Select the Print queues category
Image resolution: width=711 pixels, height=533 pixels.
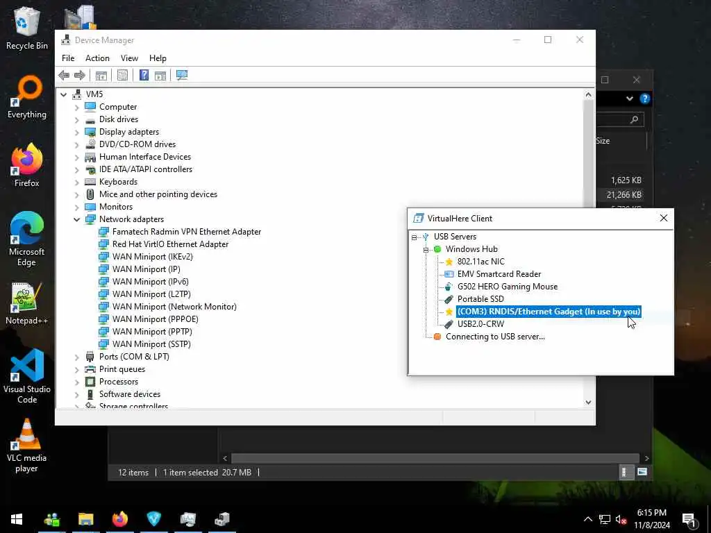[x=122, y=369]
